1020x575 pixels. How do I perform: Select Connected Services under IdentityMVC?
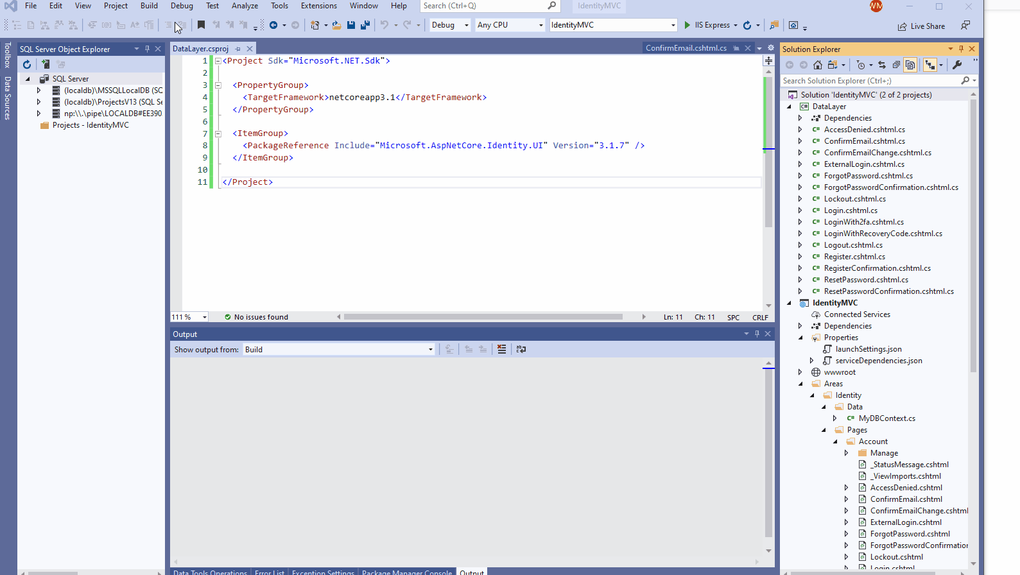click(x=857, y=314)
